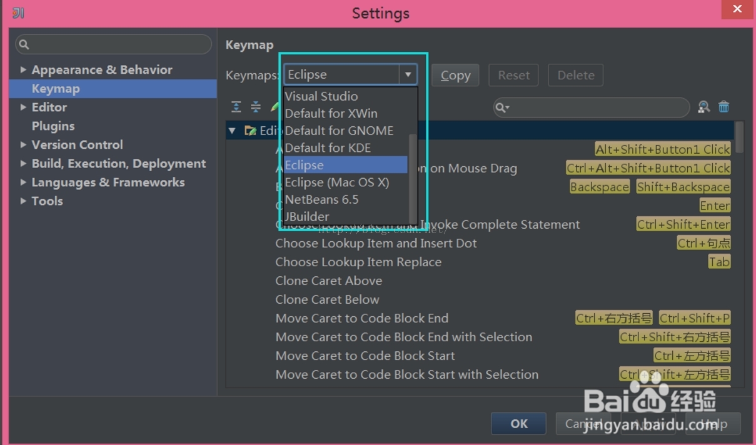Viewport: 756px width, 445px height.
Task: Click the Delete keymap button
Action: click(x=576, y=75)
